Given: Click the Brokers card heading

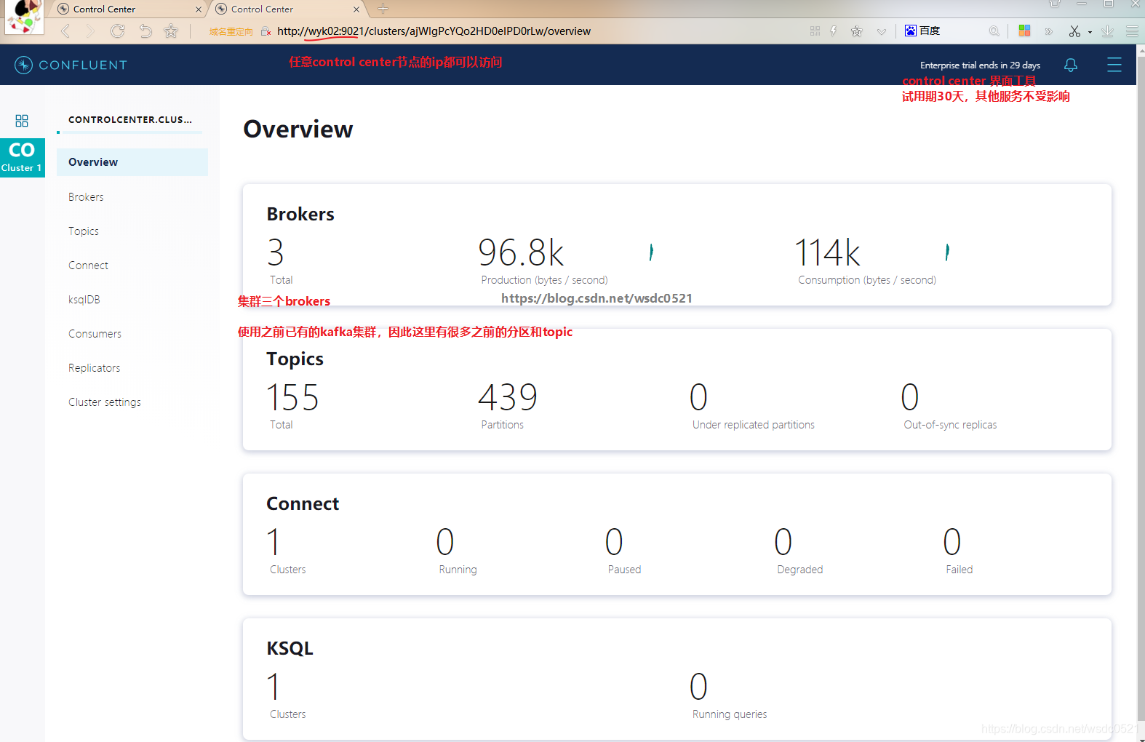Looking at the screenshot, I should pos(300,214).
